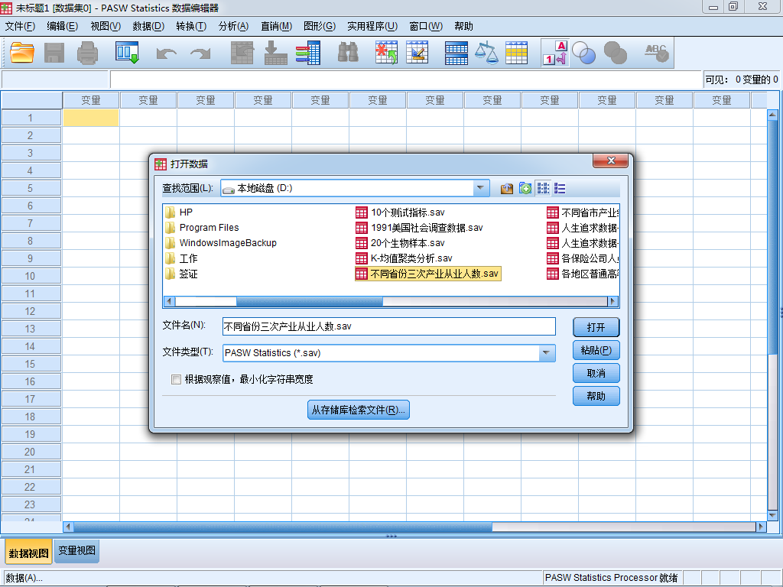Click the create new folder icon in dialog
Screen dimensions: 783x587
[x=525, y=188]
